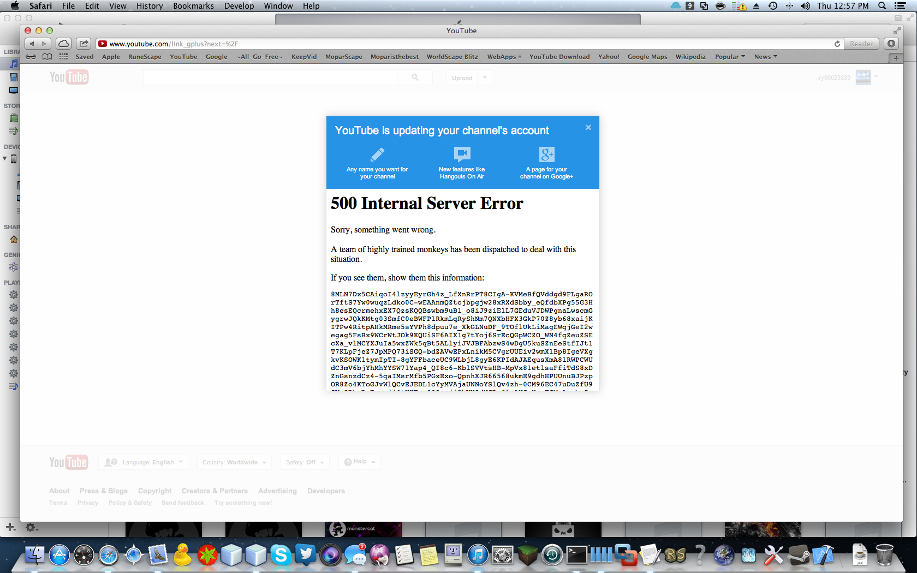Open the iCloud Tabs button
The height and width of the screenshot is (573, 917).
click(64, 44)
